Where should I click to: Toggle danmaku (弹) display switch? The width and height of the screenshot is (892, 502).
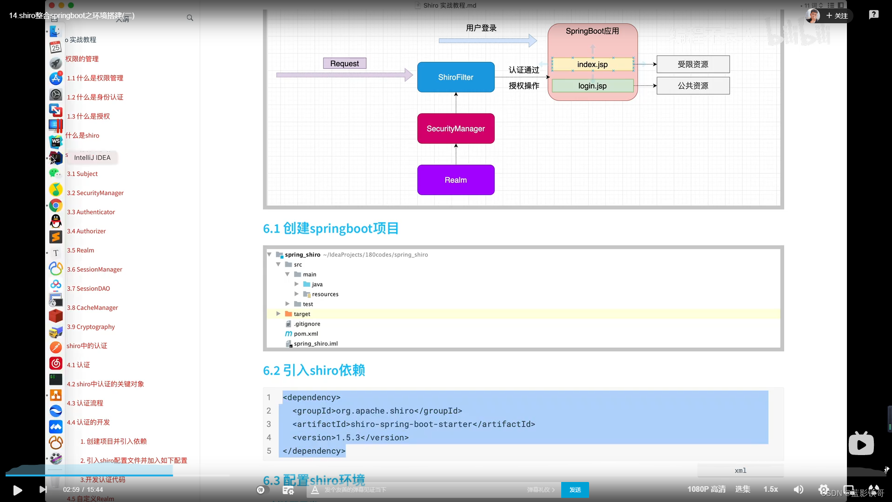[262, 490]
